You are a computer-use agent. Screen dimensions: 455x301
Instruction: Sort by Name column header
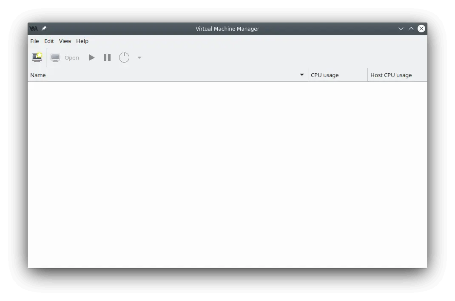click(x=168, y=75)
